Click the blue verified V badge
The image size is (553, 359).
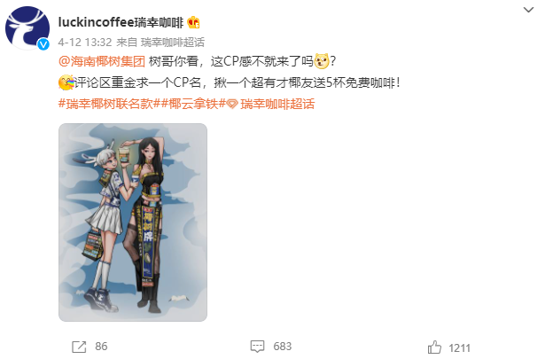43,44
